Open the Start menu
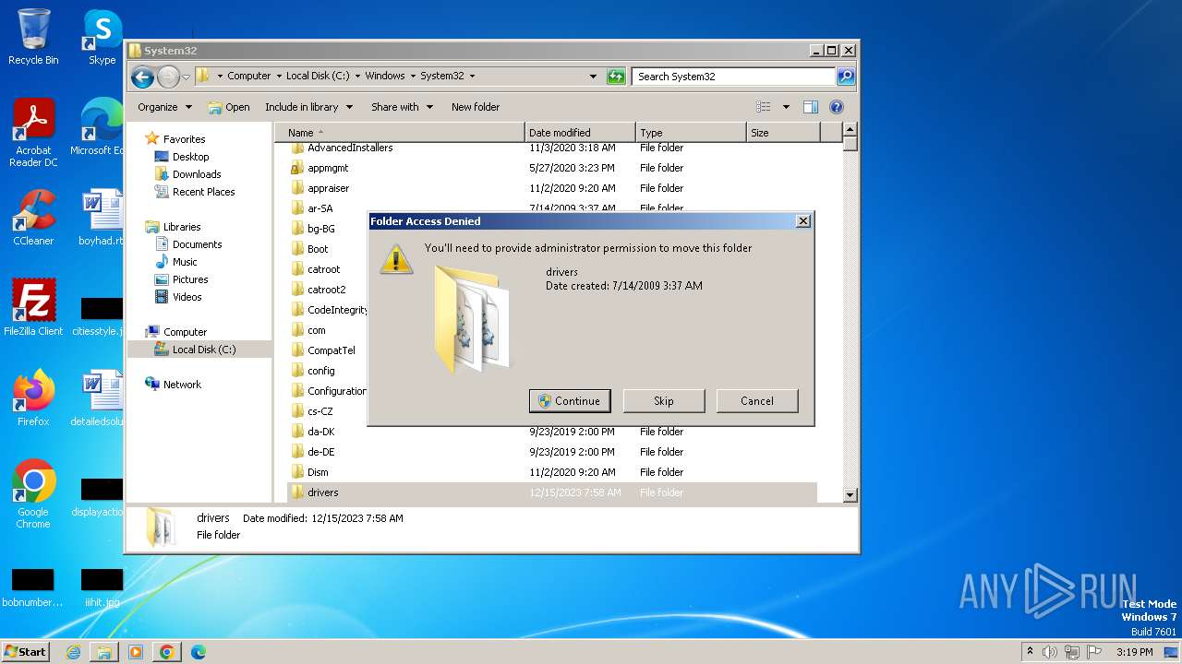Viewport: 1182px width, 664px height. [x=26, y=651]
